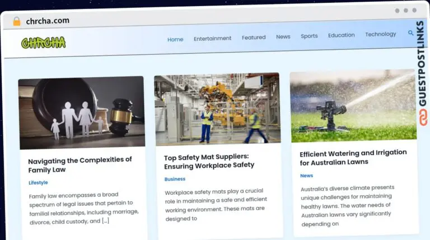Screen dimensions: 430x240
Task: Open the Entertainment menu item
Action: pyautogui.click(x=213, y=39)
